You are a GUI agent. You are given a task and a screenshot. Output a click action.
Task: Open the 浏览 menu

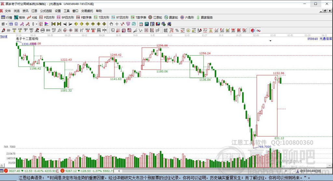[x=17, y=11]
